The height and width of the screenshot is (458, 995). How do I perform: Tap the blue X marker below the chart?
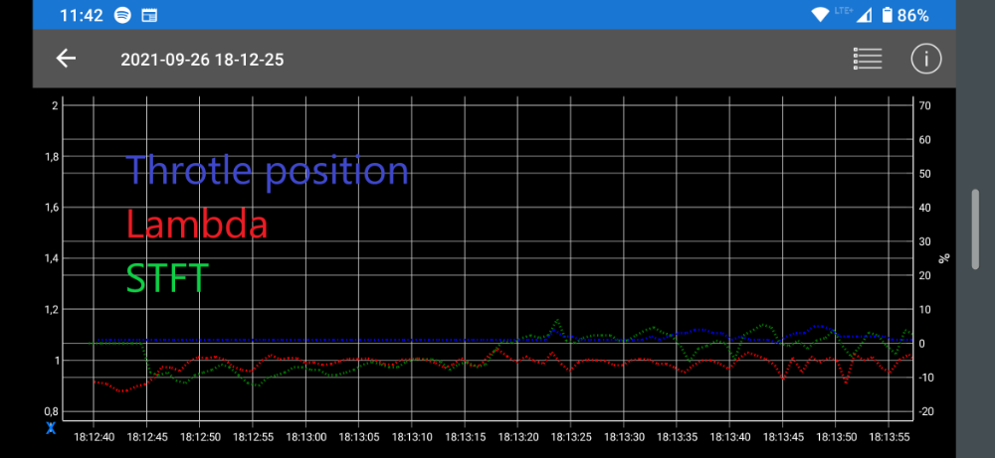51,428
